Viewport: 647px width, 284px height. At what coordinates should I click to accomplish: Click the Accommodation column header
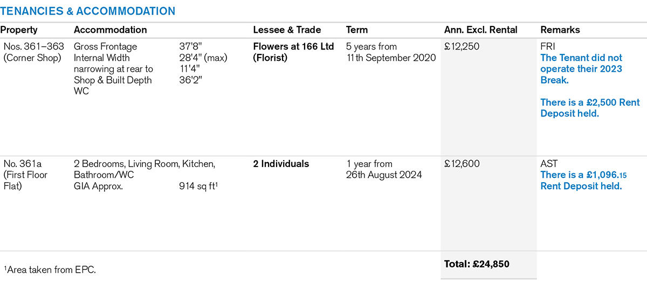tap(110, 30)
